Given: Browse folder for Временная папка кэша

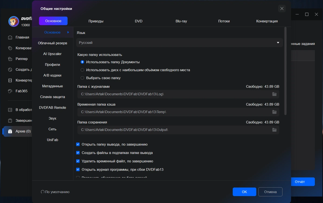Looking at the screenshot, I should click(274, 112).
